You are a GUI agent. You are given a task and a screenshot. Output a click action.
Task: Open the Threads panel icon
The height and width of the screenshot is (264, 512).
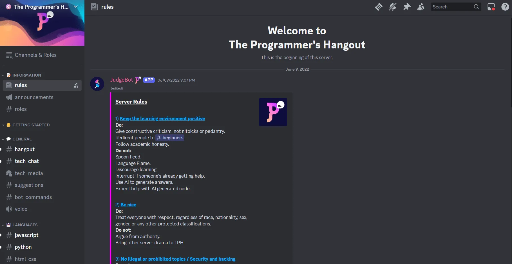[x=379, y=7]
